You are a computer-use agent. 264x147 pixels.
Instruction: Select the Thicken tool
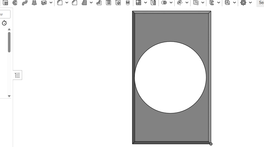44,3
